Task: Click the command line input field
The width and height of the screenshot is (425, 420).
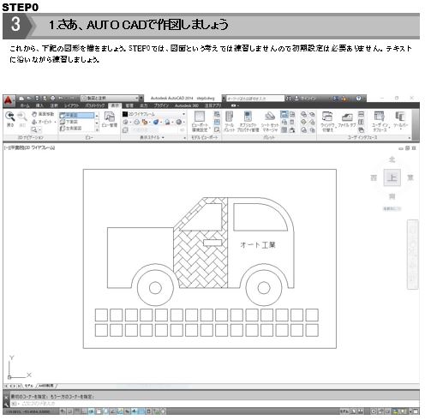Action: [x=214, y=404]
